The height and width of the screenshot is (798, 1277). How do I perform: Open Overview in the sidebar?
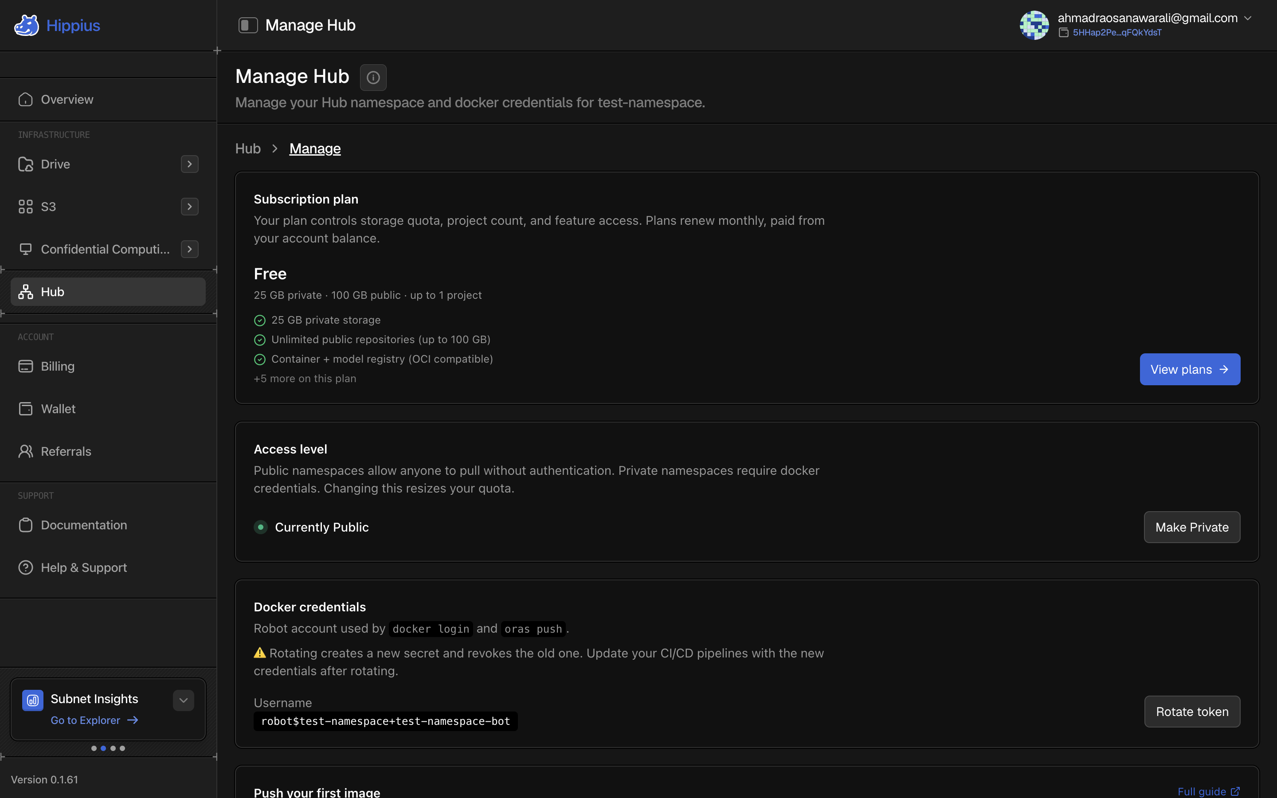click(x=108, y=99)
